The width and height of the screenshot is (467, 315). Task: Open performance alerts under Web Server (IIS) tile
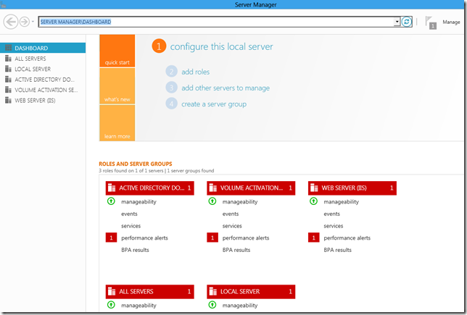(x=347, y=238)
